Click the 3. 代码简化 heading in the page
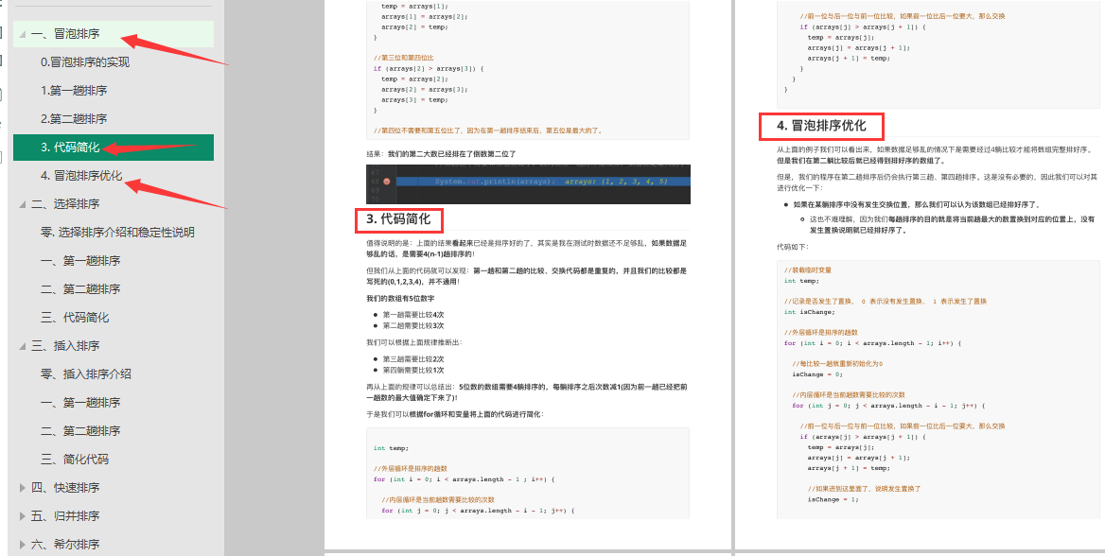Image resolution: width=1105 pixels, height=556 pixels. [398, 219]
